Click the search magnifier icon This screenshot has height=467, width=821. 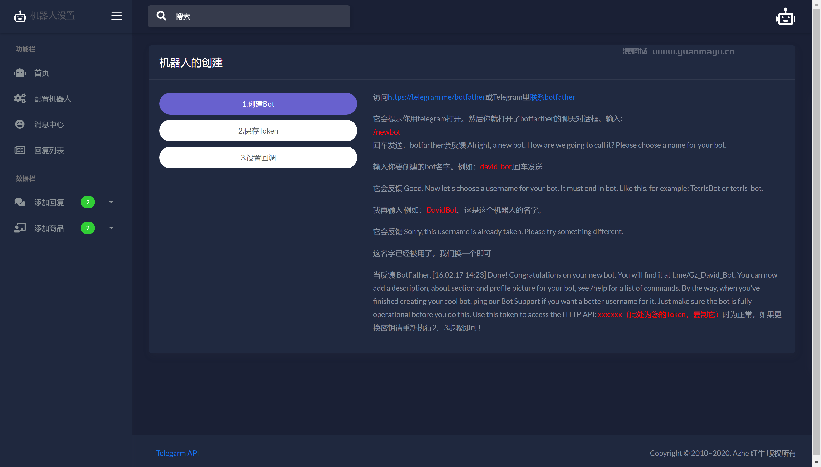(161, 16)
